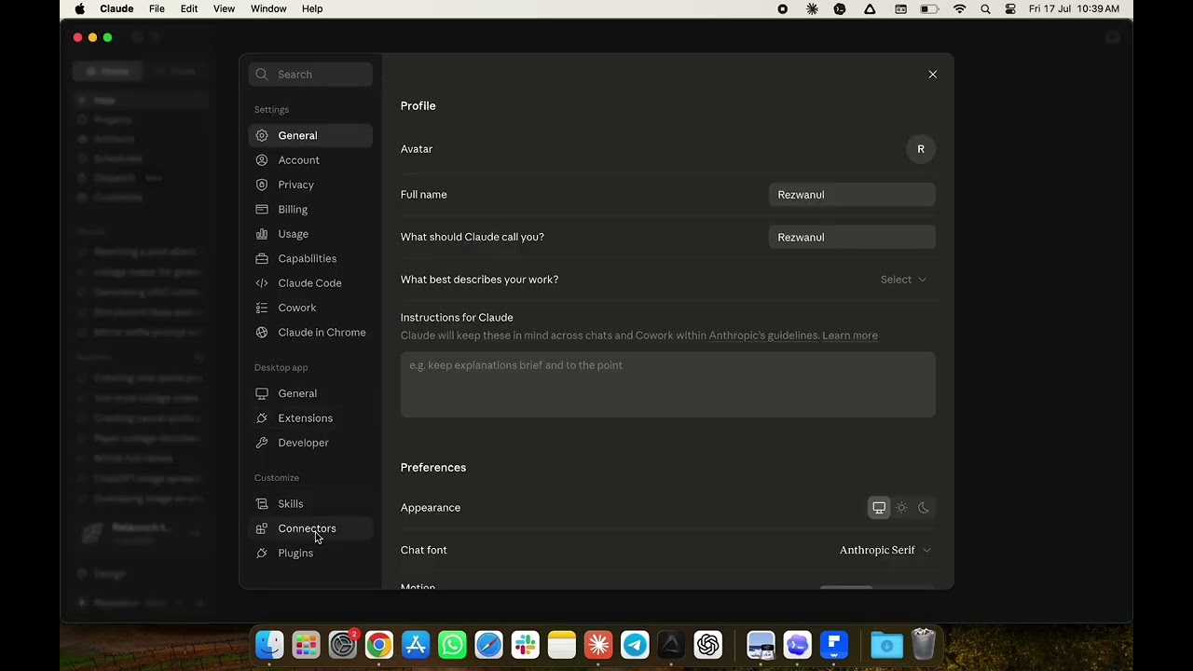The image size is (1193, 671).
Task: Open the View menu
Action: [224, 9]
